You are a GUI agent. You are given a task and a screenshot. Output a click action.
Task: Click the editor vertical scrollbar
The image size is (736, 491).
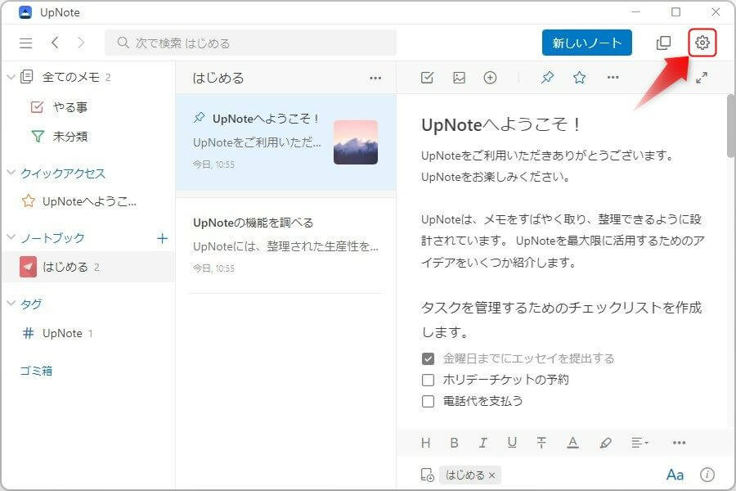click(x=731, y=125)
